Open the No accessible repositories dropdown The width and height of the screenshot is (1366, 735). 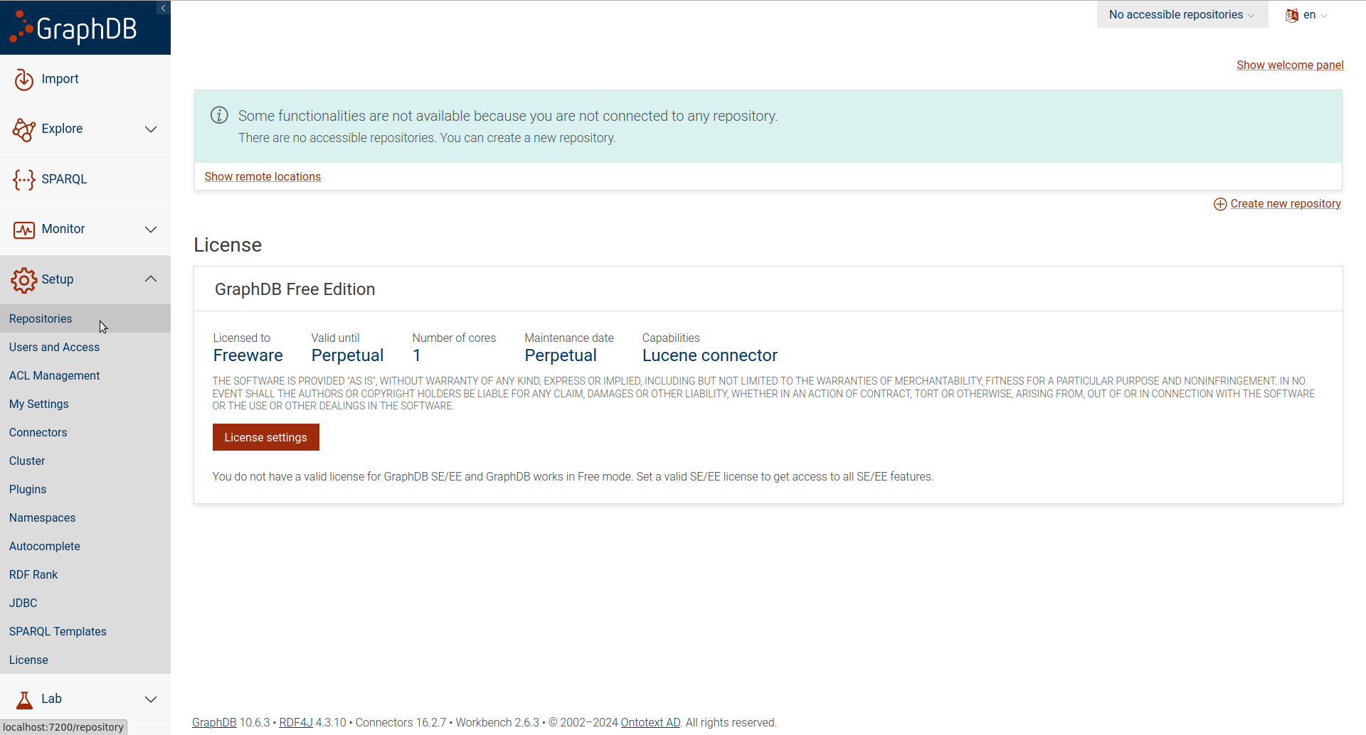pos(1182,14)
